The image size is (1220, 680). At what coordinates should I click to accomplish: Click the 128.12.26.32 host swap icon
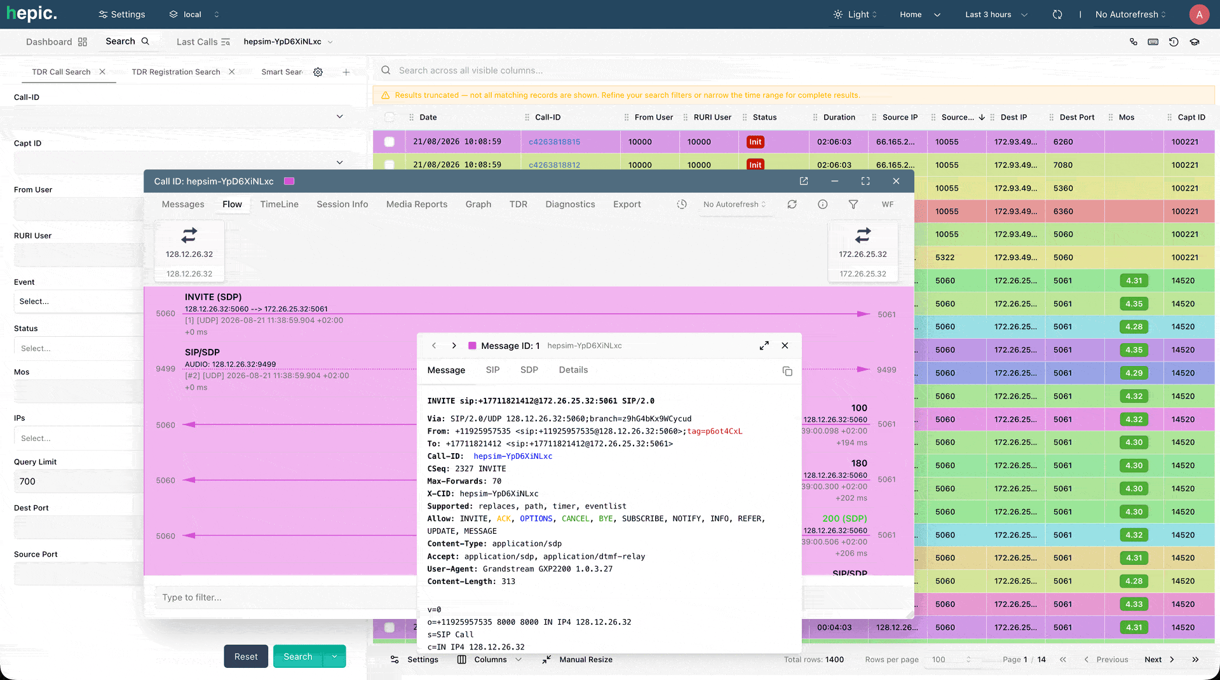(189, 236)
